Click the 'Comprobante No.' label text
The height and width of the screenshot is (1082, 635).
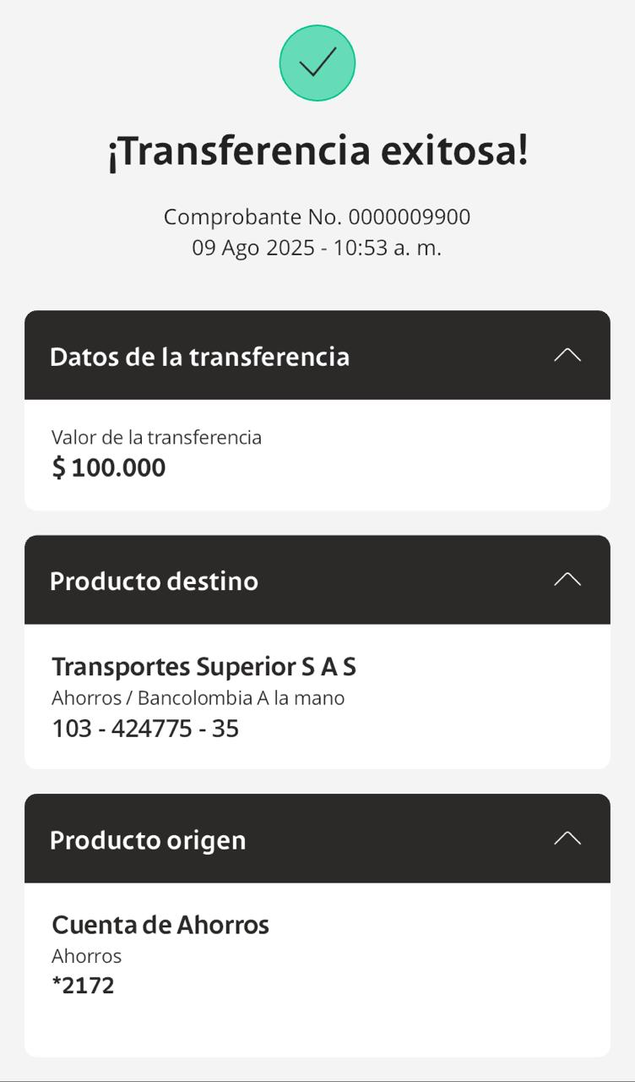(252, 217)
